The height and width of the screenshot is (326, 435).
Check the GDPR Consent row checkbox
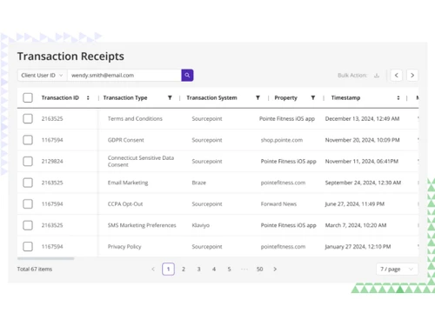(x=28, y=140)
